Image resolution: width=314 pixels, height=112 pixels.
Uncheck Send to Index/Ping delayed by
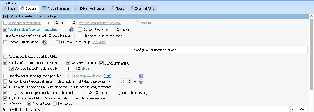pos(12,69)
